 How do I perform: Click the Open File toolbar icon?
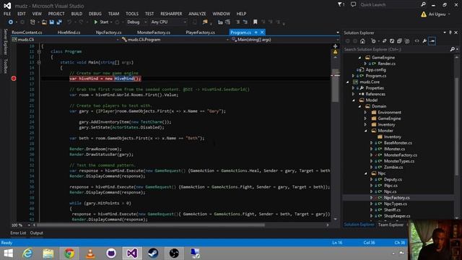pyautogui.click(x=44, y=22)
